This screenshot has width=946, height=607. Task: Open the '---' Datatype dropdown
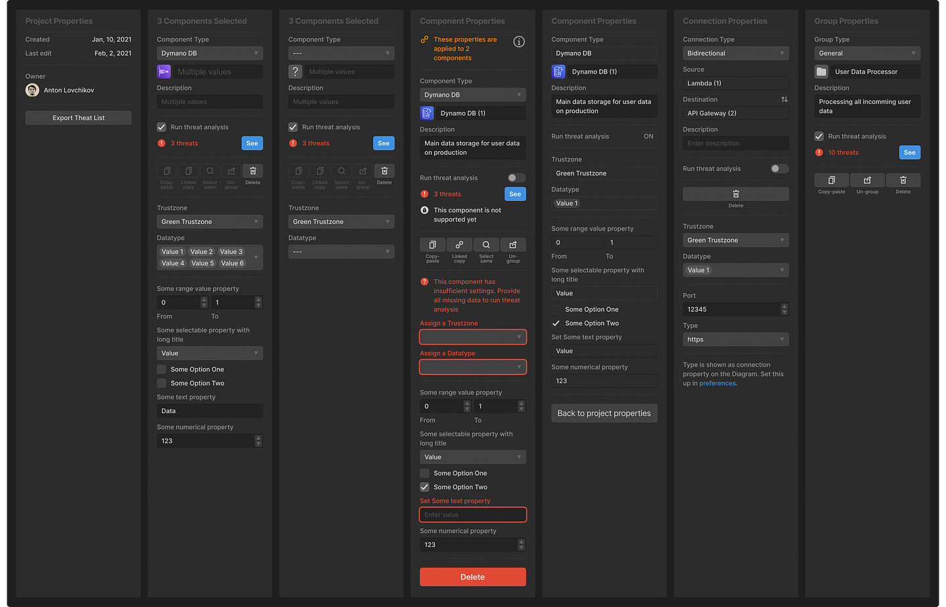coord(342,252)
